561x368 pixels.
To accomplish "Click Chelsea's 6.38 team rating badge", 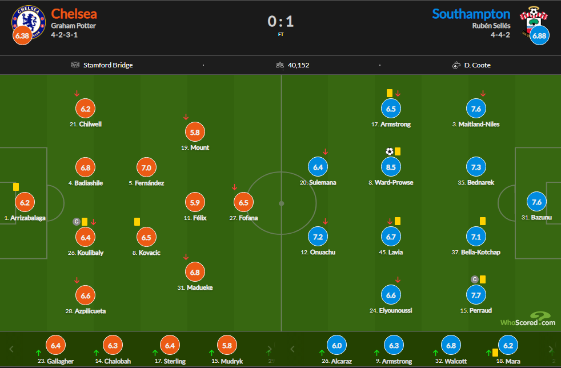I will coord(22,35).
